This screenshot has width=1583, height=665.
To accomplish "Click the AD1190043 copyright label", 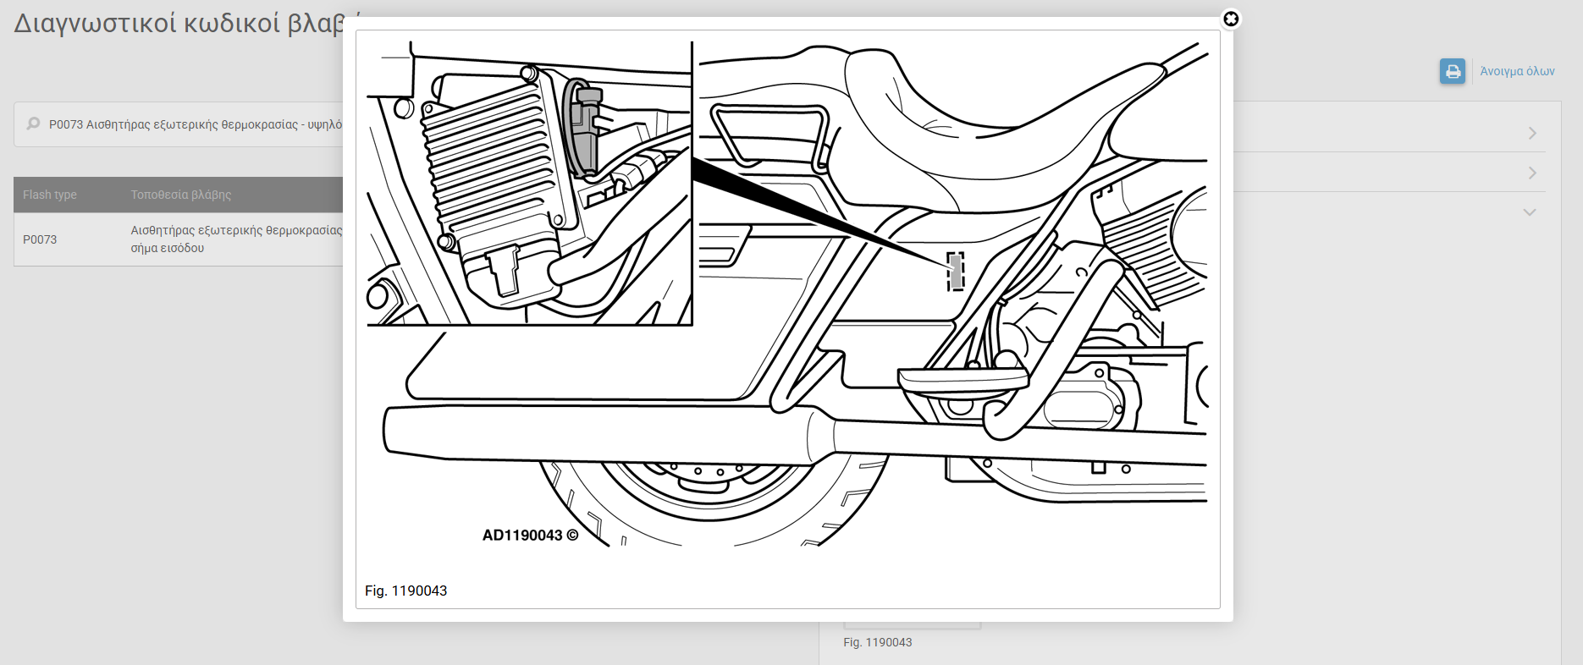I will point(530,536).
